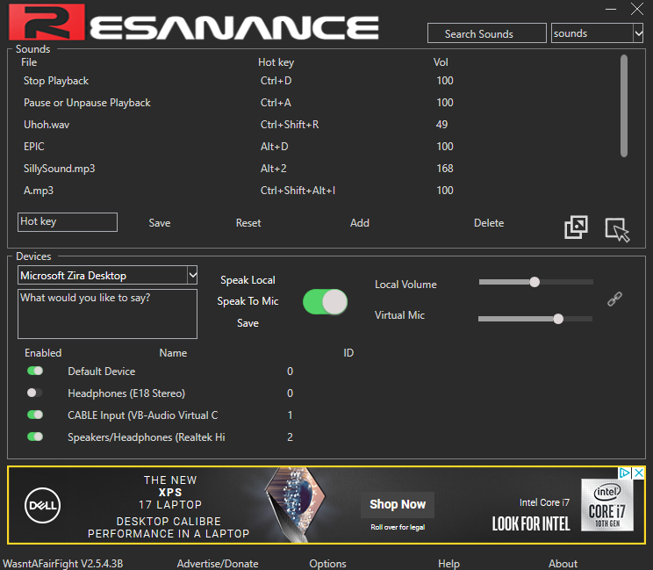Viewport: 653px width, 570px height.
Task: Click the Resanance red R logo
Action: pyautogui.click(x=47, y=22)
